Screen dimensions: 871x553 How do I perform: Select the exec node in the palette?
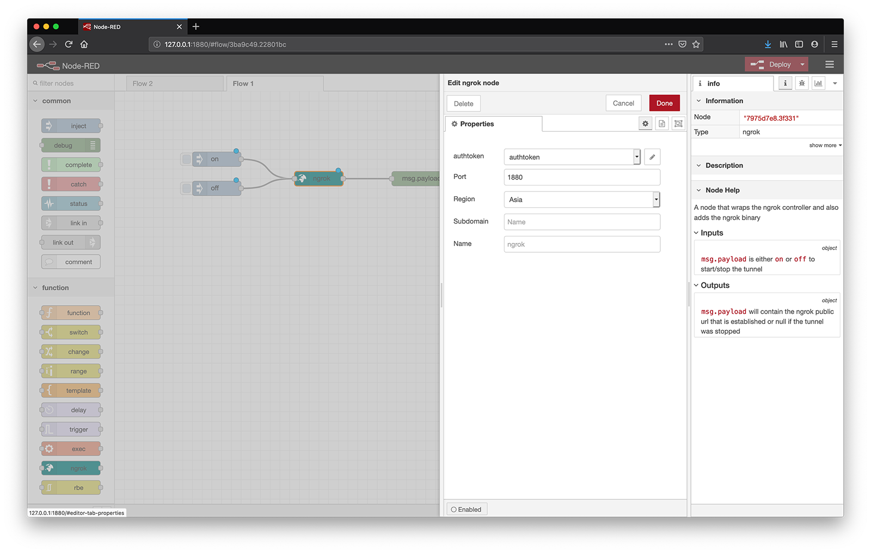tap(71, 449)
